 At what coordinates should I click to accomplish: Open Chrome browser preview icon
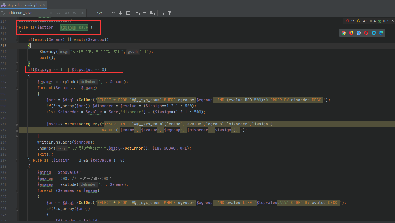pyautogui.click(x=344, y=33)
